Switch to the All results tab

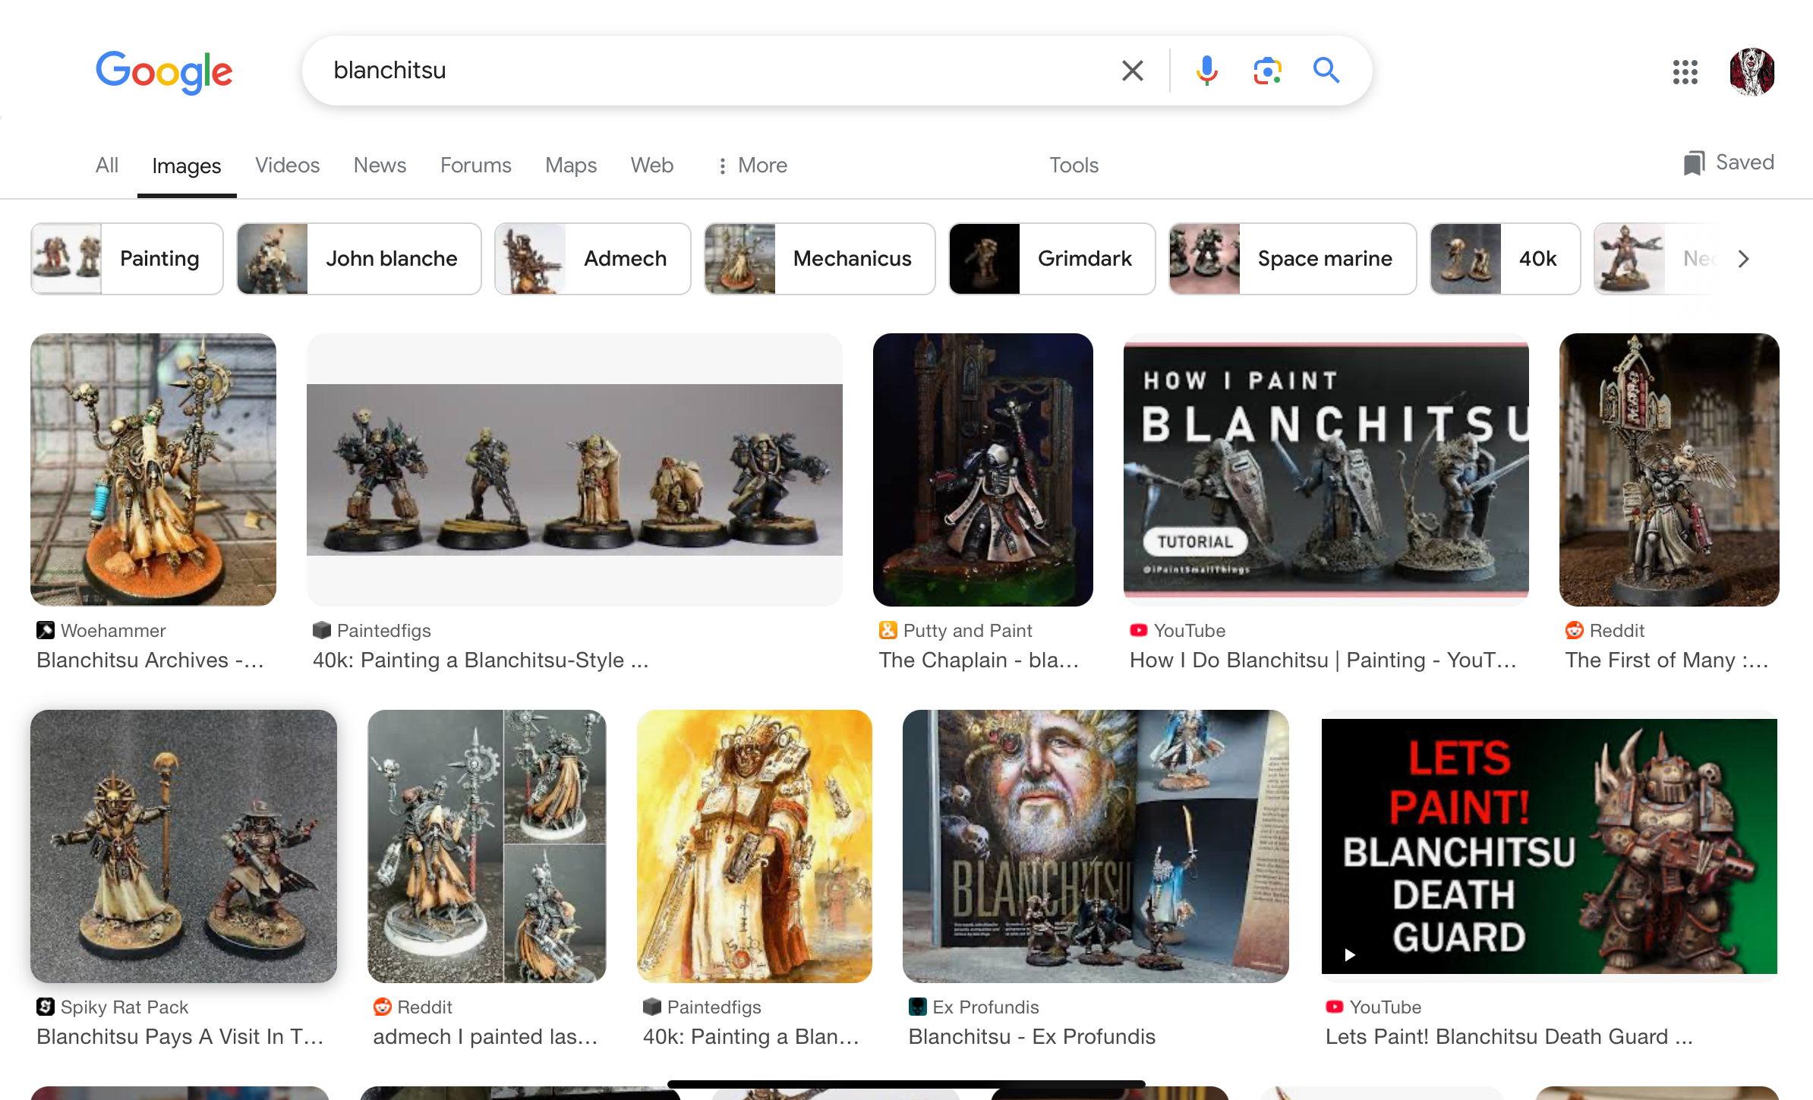(107, 165)
